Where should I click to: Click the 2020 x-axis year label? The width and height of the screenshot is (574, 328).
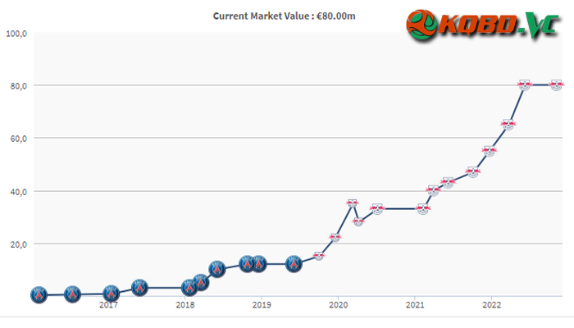pyautogui.click(x=338, y=304)
